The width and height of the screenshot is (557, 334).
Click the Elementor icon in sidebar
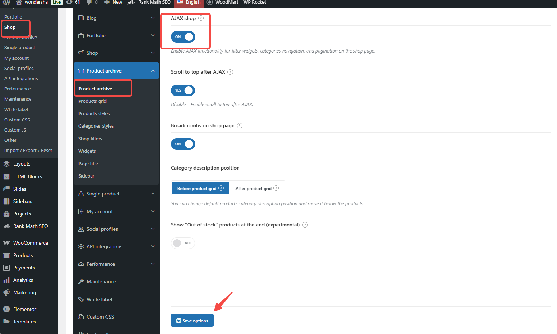7,309
